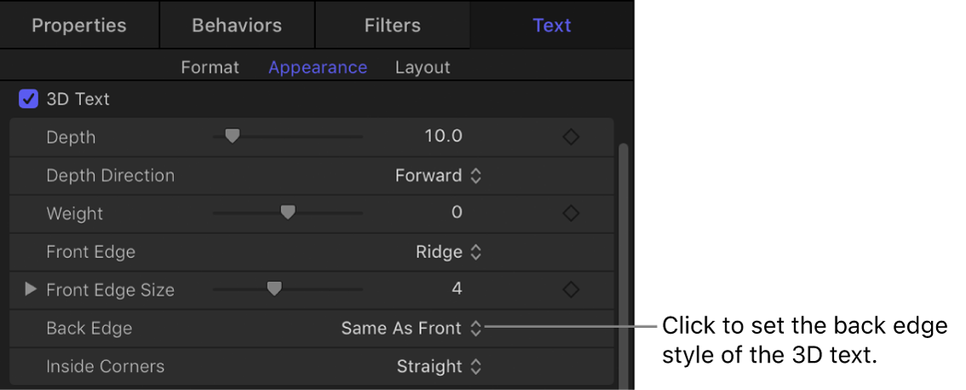
Task: Expand the Front Edge Size disclosure triangle
Action: pyautogui.click(x=31, y=290)
